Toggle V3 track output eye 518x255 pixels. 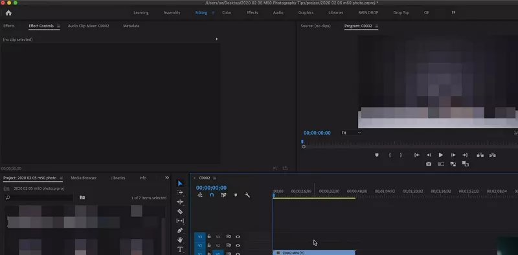pyautogui.click(x=238, y=236)
